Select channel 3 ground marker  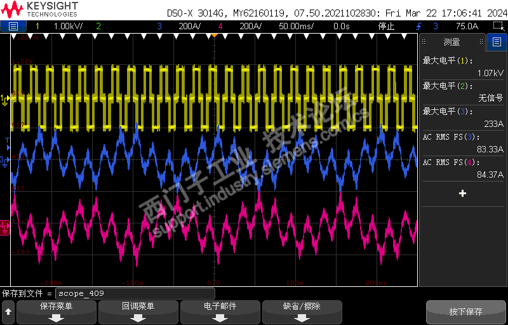tap(4, 161)
